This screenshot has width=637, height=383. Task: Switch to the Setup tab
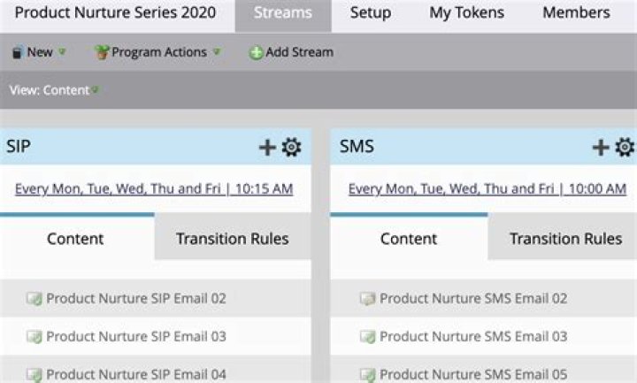(371, 13)
